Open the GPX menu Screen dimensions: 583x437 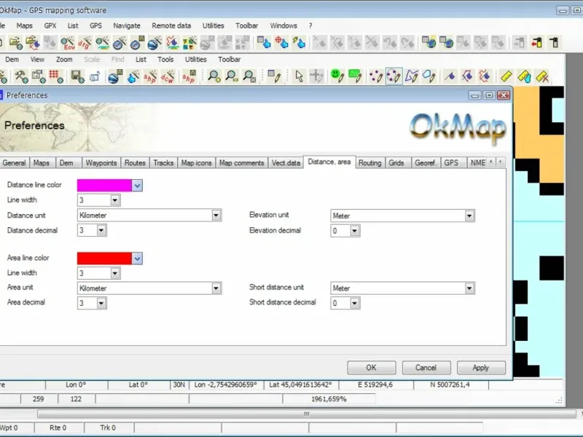pos(50,25)
